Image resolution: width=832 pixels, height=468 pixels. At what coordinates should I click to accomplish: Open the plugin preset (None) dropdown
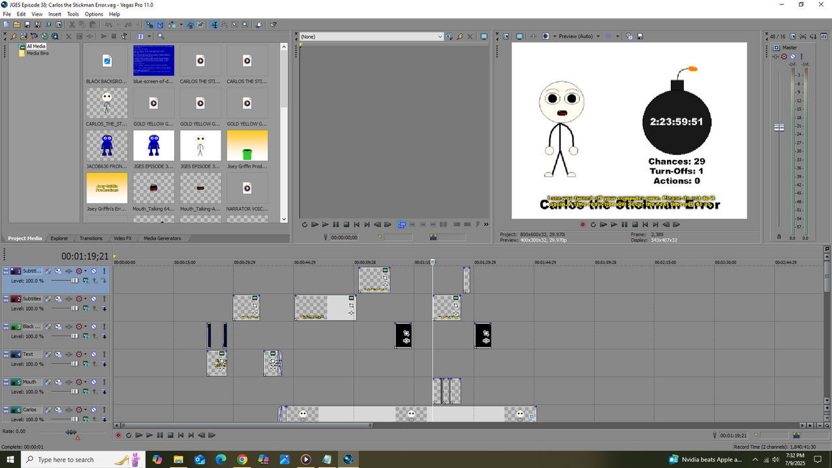click(x=441, y=36)
